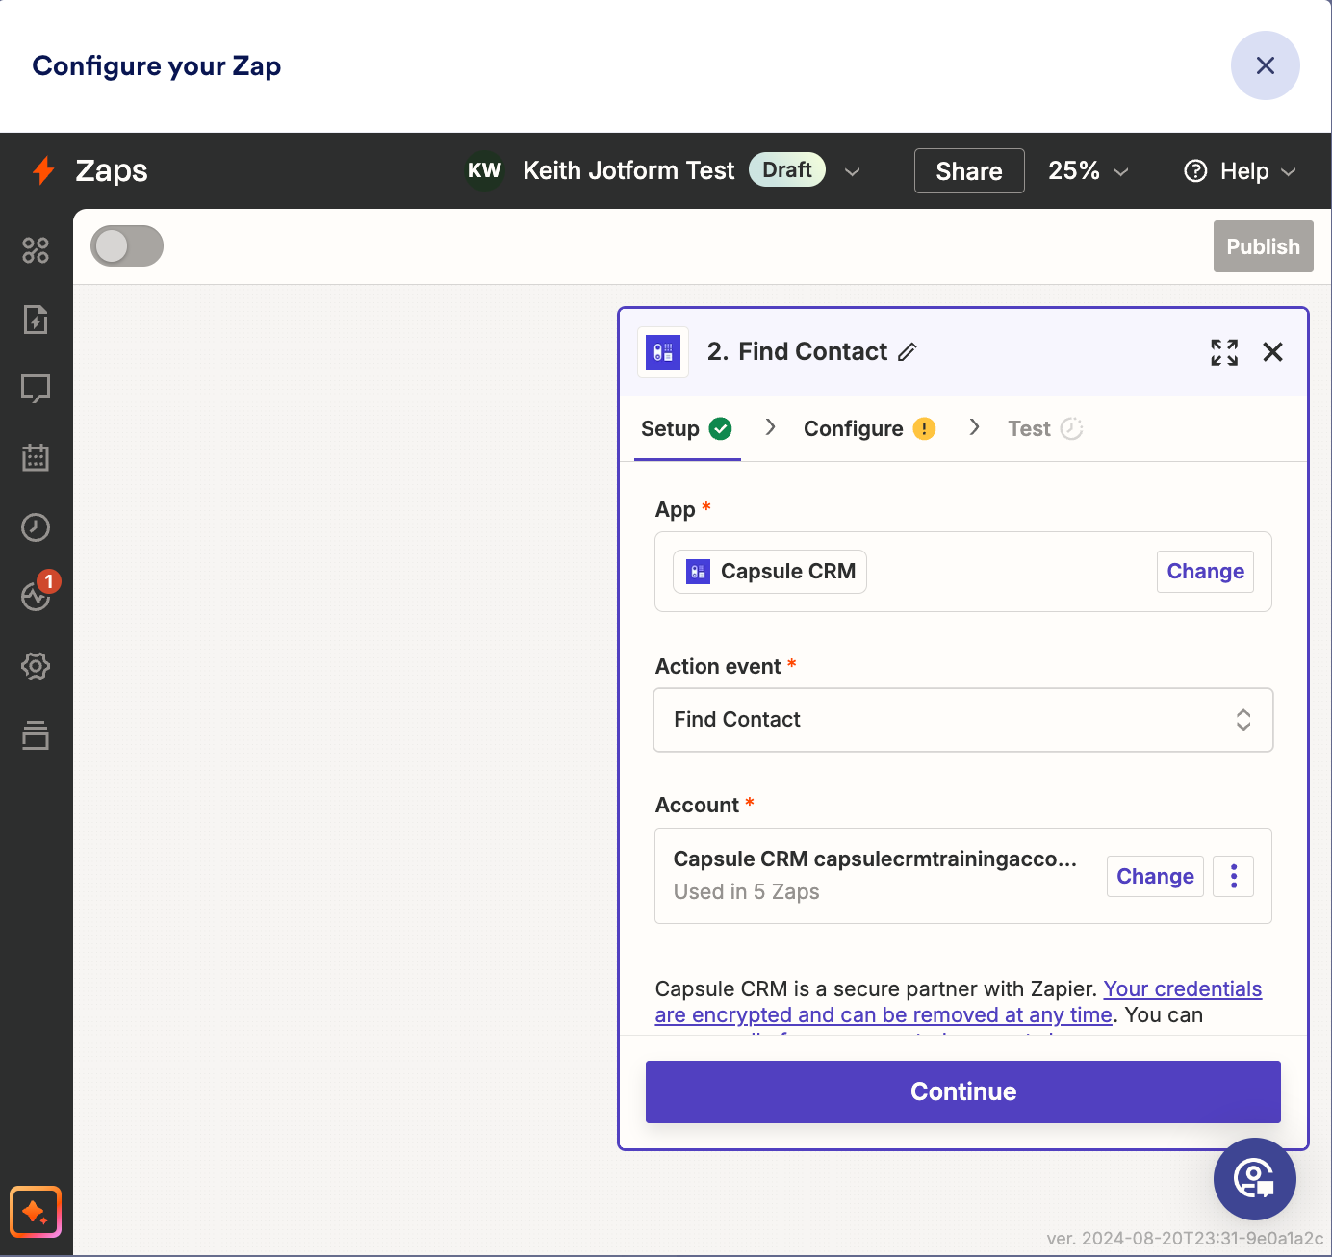Close the Configure your Zap dialog

pyautogui.click(x=1265, y=65)
